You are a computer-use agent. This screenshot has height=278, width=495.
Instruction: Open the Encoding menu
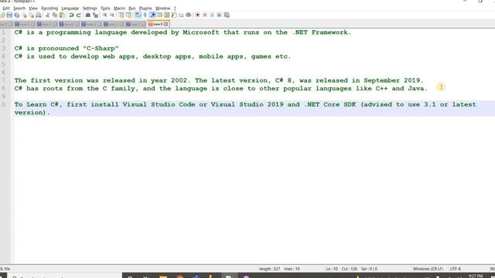(x=49, y=8)
